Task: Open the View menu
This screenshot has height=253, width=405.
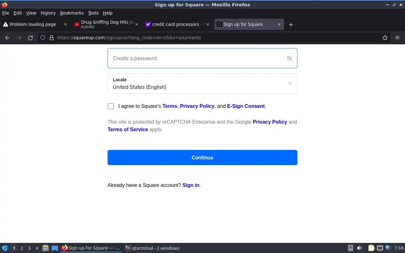Action: pos(31,13)
